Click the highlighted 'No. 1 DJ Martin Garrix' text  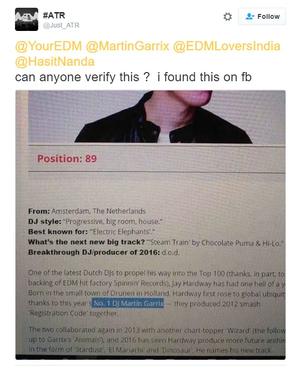point(128,304)
